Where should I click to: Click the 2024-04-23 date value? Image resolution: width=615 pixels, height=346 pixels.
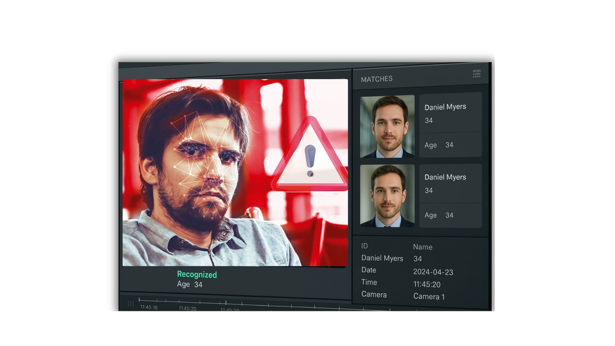tap(433, 272)
